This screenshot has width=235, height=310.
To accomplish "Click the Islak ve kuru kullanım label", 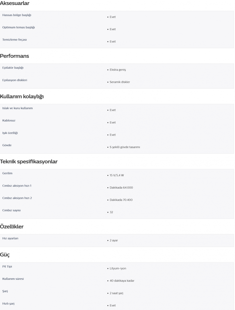I will coord(17,108).
